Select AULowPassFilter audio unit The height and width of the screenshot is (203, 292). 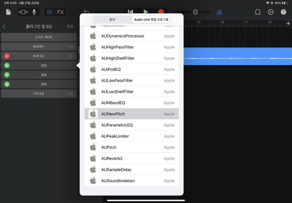click(x=132, y=81)
